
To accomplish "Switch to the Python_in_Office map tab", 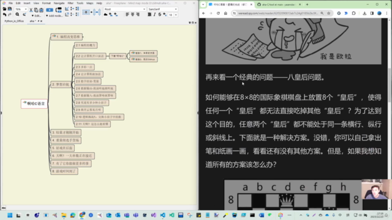I will (x=14, y=21).
